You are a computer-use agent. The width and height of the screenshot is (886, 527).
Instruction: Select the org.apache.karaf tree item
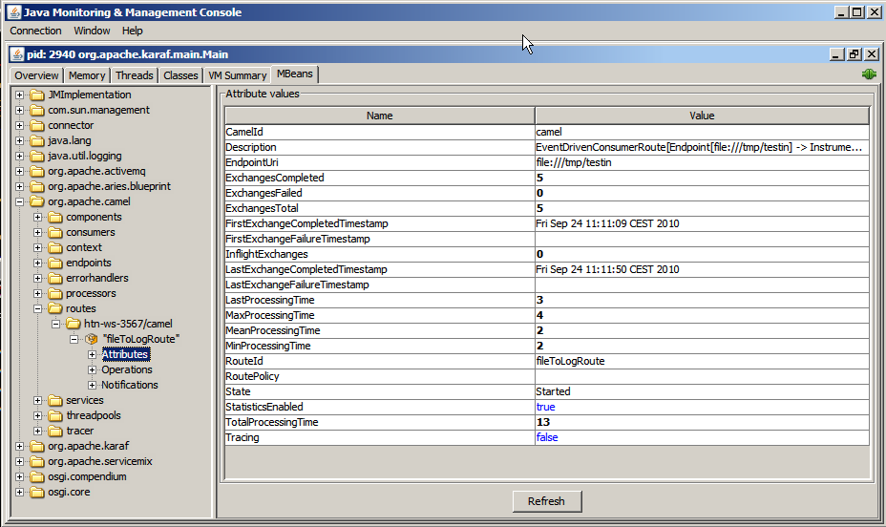88,446
